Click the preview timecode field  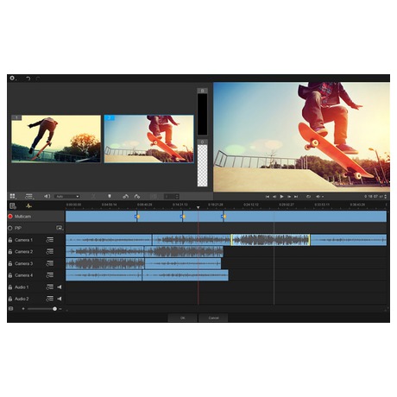pyautogui.click(x=374, y=197)
